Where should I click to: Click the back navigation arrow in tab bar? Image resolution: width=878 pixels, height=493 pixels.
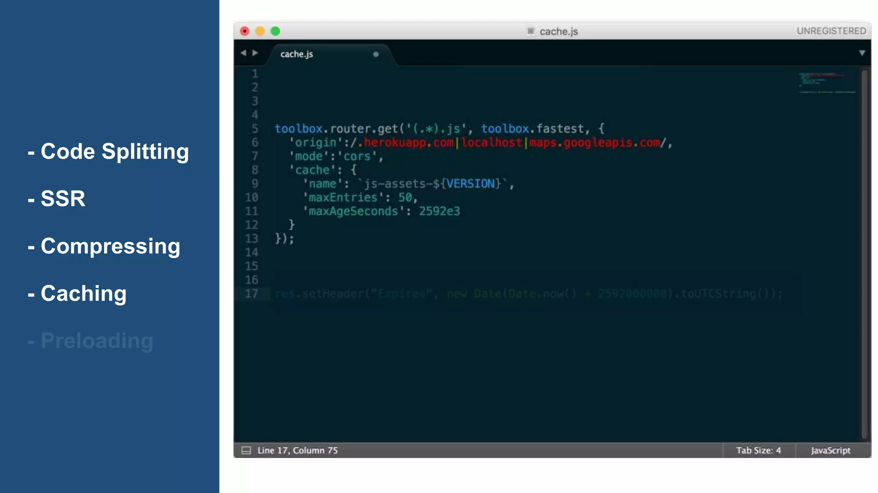pos(244,53)
